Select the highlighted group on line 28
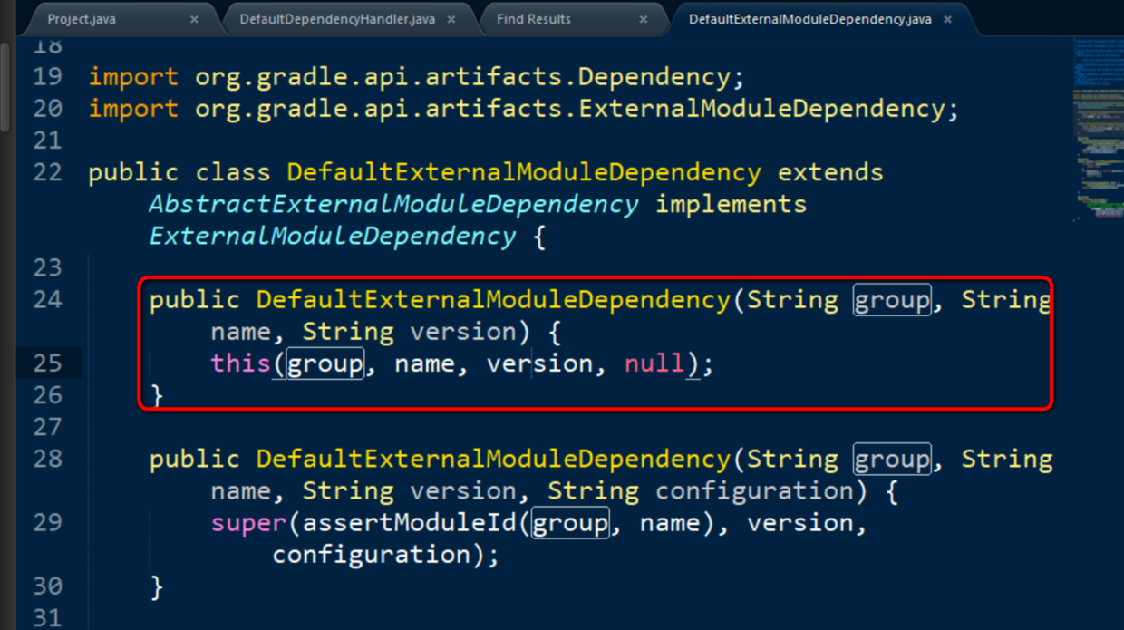 pyautogui.click(x=891, y=459)
